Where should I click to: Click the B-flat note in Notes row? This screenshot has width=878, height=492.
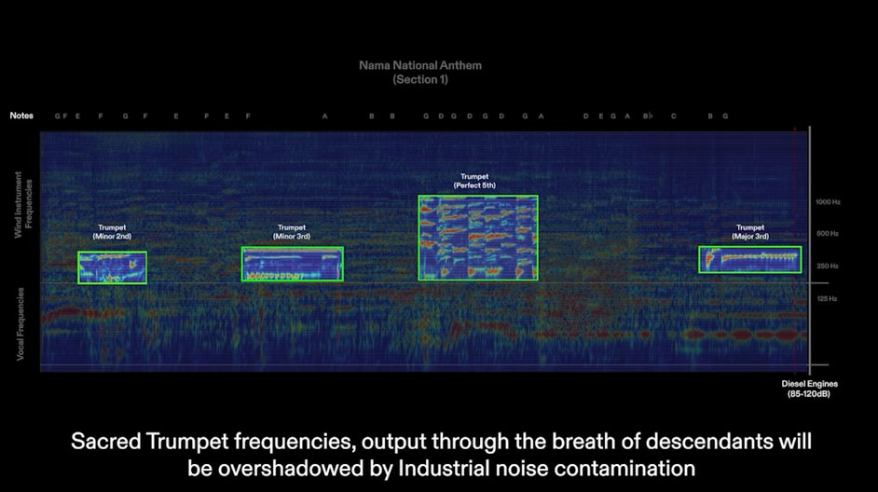(648, 116)
